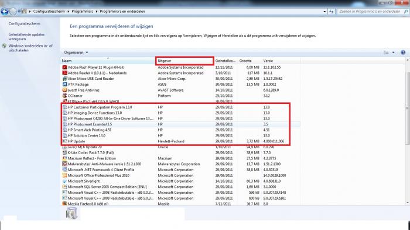
Task: Open the Organiseren dropdown menu
Action: point(76,53)
